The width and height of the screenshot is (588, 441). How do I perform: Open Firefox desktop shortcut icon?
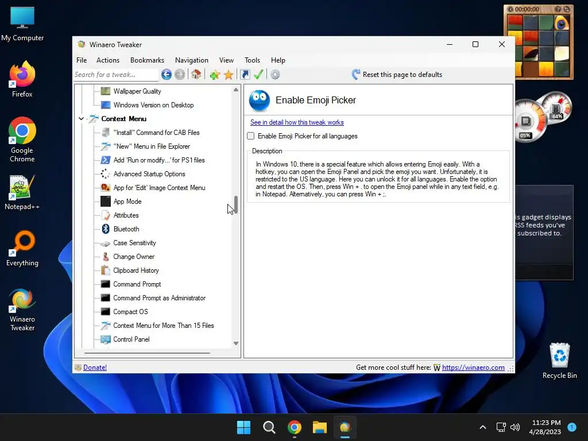click(22, 74)
